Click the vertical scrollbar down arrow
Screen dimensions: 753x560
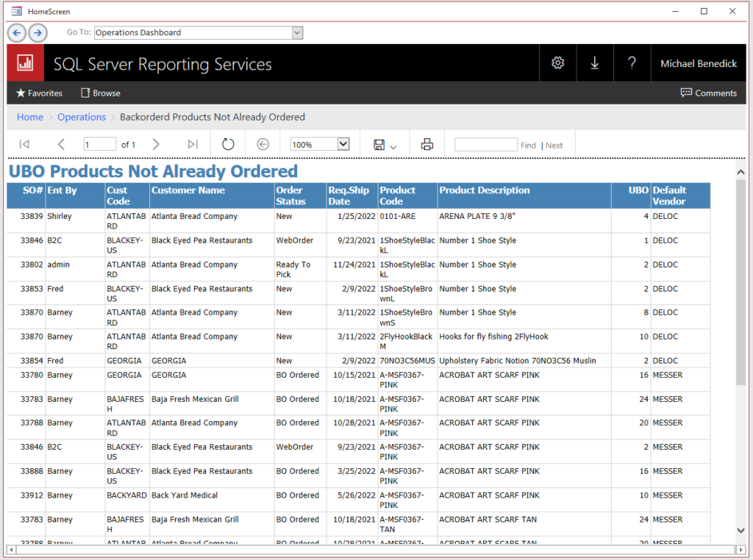[740, 531]
